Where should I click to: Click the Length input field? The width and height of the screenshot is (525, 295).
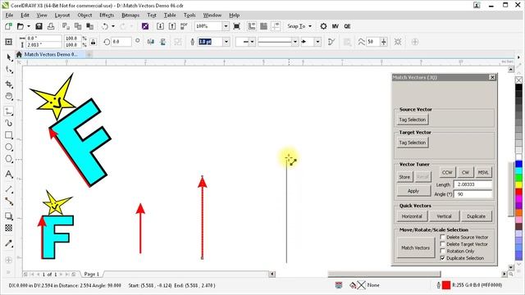point(472,184)
